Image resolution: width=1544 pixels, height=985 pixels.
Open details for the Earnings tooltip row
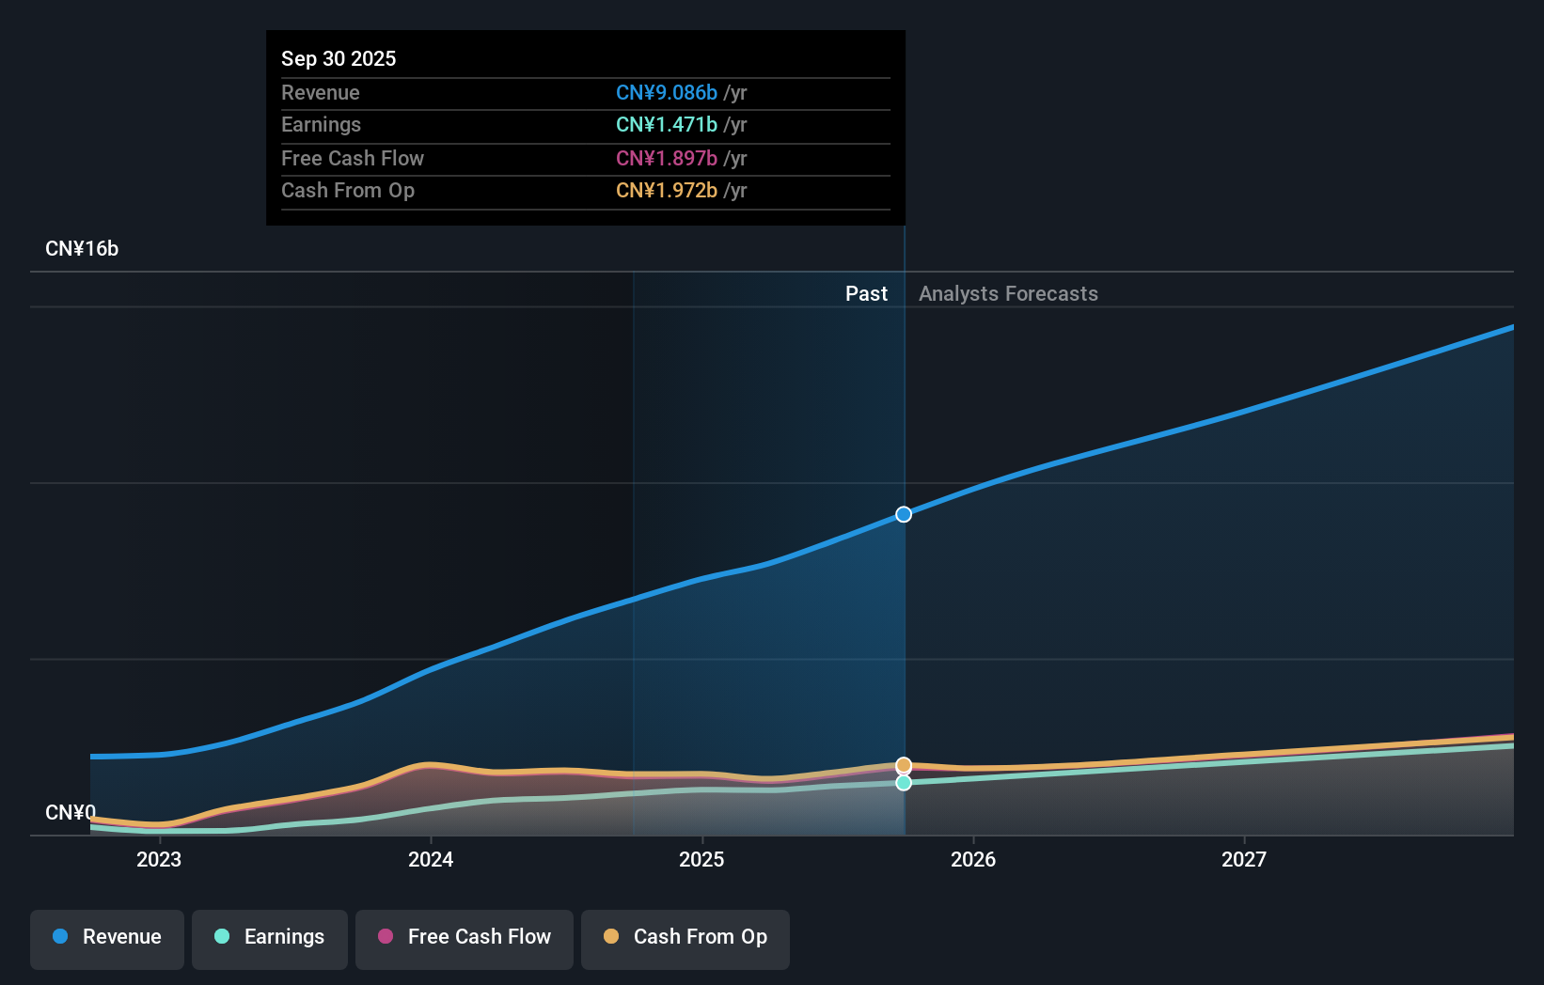tap(585, 124)
